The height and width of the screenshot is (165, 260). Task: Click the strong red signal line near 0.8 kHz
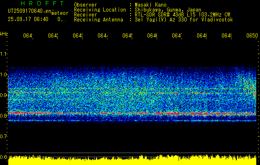132,113
